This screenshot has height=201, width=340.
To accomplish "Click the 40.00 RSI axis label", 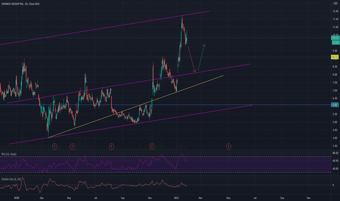I will [x=335, y=168].
